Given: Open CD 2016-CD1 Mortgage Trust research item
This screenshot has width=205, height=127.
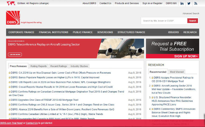Looking at the screenshot, I should click(x=172, y=79).
